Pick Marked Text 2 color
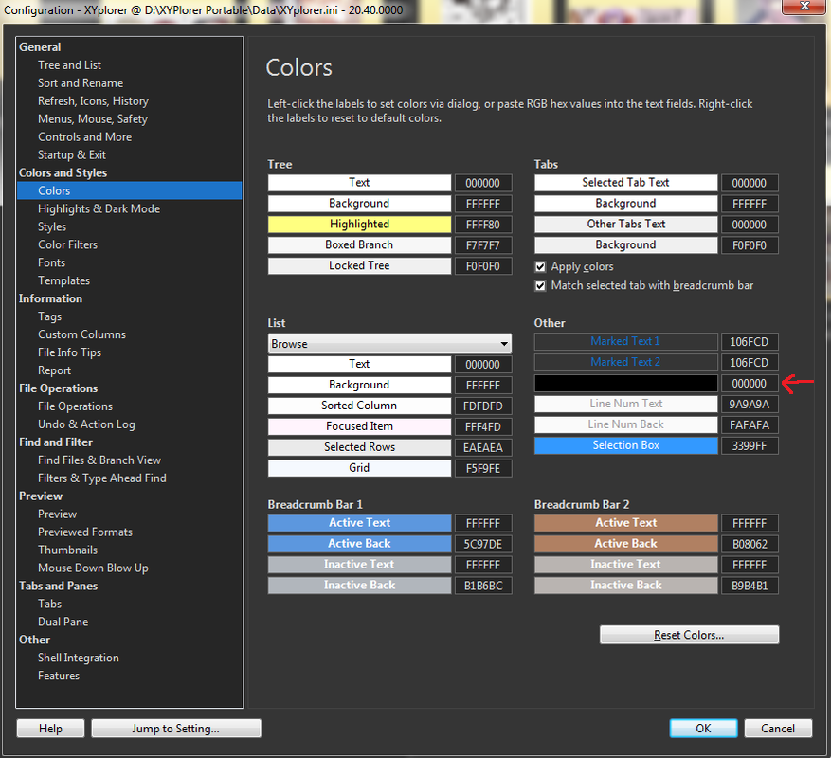The image size is (831, 758). coord(626,362)
